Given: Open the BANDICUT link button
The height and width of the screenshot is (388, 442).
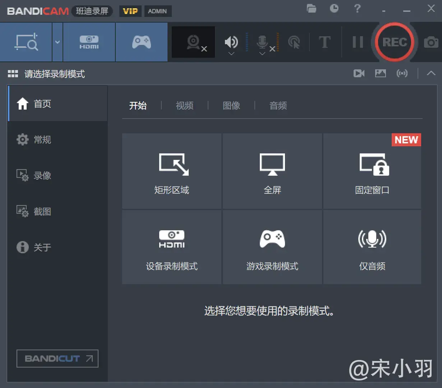Looking at the screenshot, I should [x=57, y=359].
